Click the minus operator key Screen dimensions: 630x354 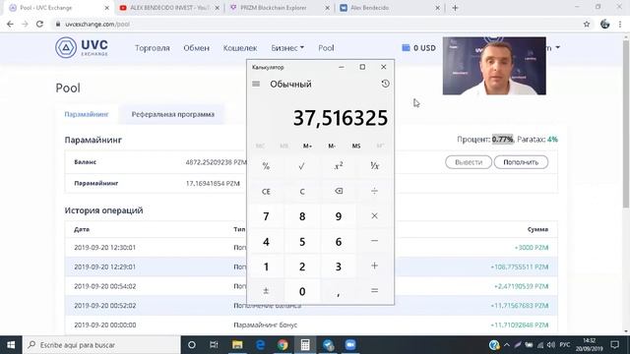(374, 241)
